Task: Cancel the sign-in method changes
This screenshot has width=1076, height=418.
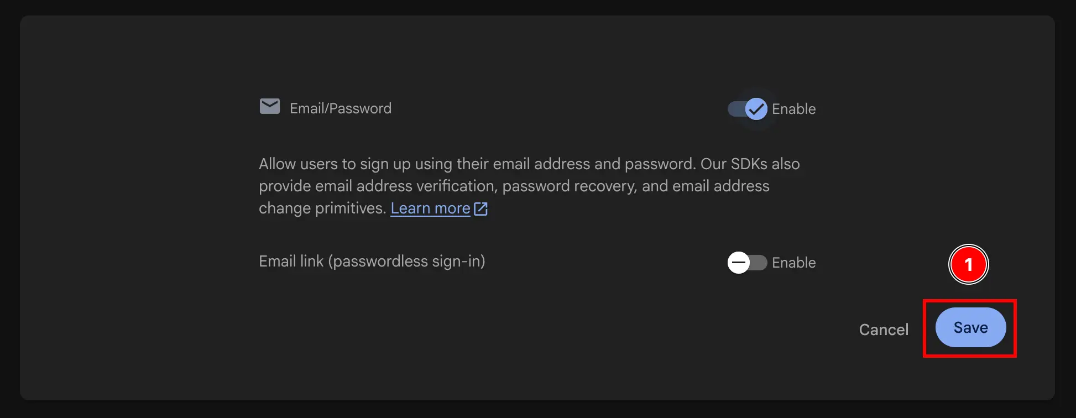Action: [x=884, y=329]
